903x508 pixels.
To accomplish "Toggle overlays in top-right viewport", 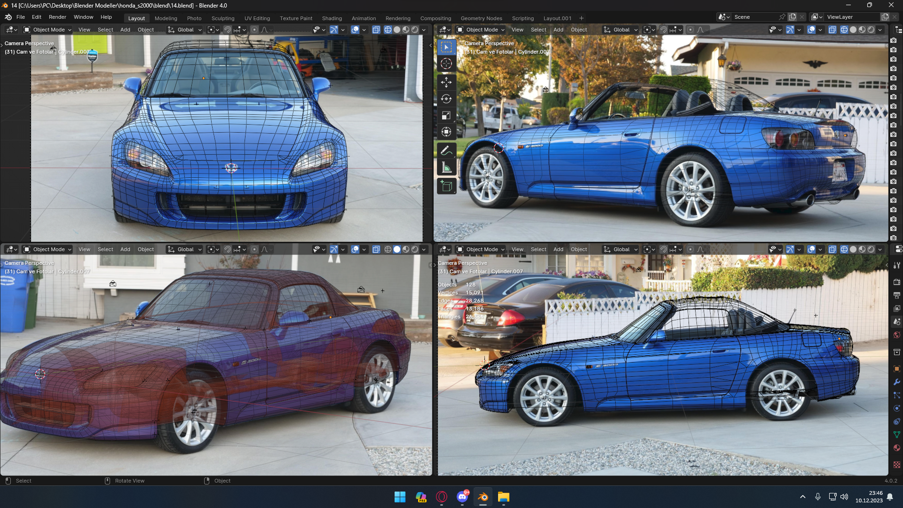I will tap(811, 30).
